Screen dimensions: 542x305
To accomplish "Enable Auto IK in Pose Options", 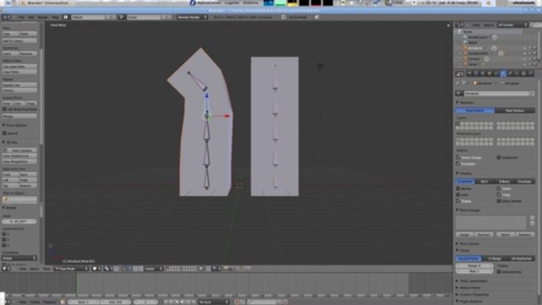I will click(x=4, y=133).
